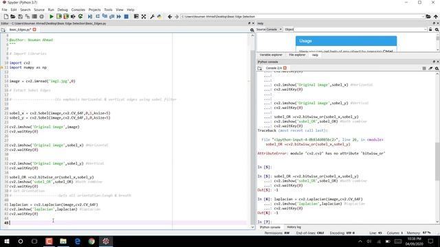Switch to Variable explorer tab
The height and width of the screenshot is (247, 440).
pyautogui.click(x=271, y=55)
